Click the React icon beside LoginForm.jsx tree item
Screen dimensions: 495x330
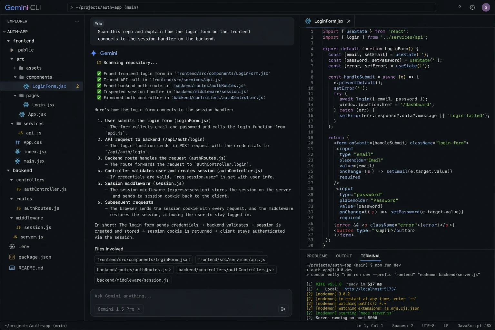pos(26,86)
